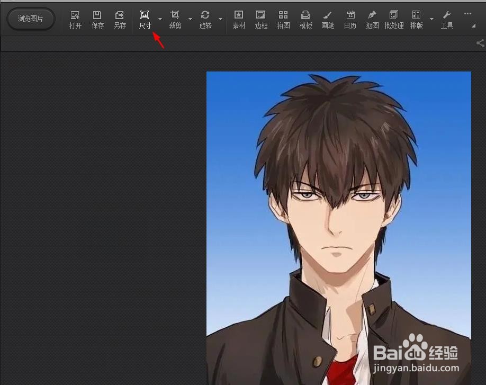Viewport: 486px width, 385px height.
Task: Click the 浏览图片 browse pictures button
Action: point(30,19)
